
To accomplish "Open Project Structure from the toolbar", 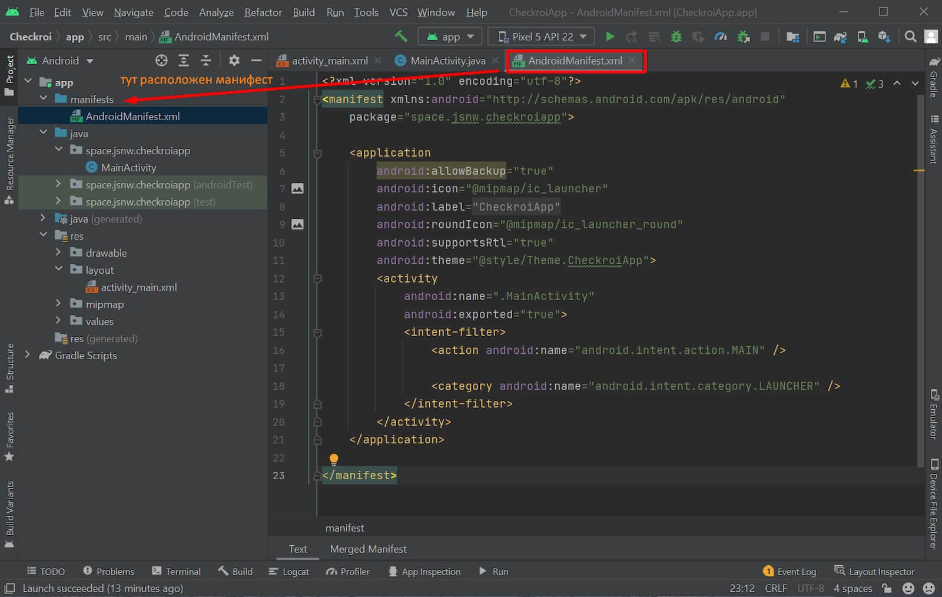I will [x=793, y=37].
